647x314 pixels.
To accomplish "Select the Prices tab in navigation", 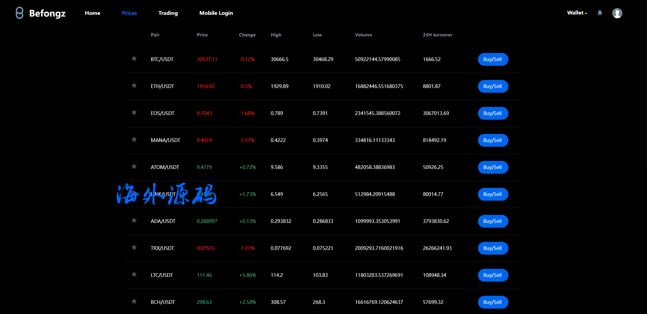I will pyautogui.click(x=129, y=13).
